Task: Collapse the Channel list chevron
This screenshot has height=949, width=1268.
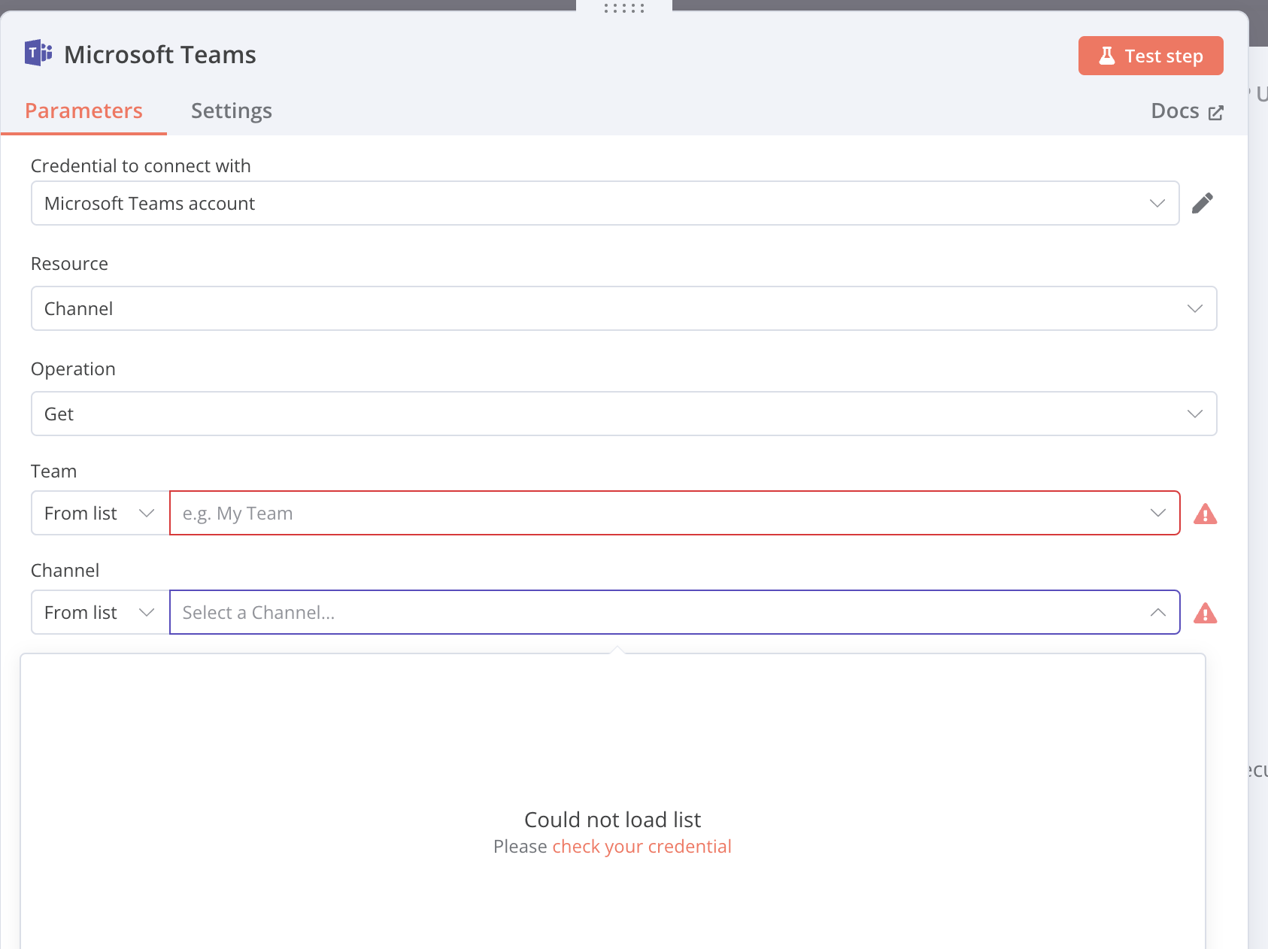Action: tap(1157, 612)
